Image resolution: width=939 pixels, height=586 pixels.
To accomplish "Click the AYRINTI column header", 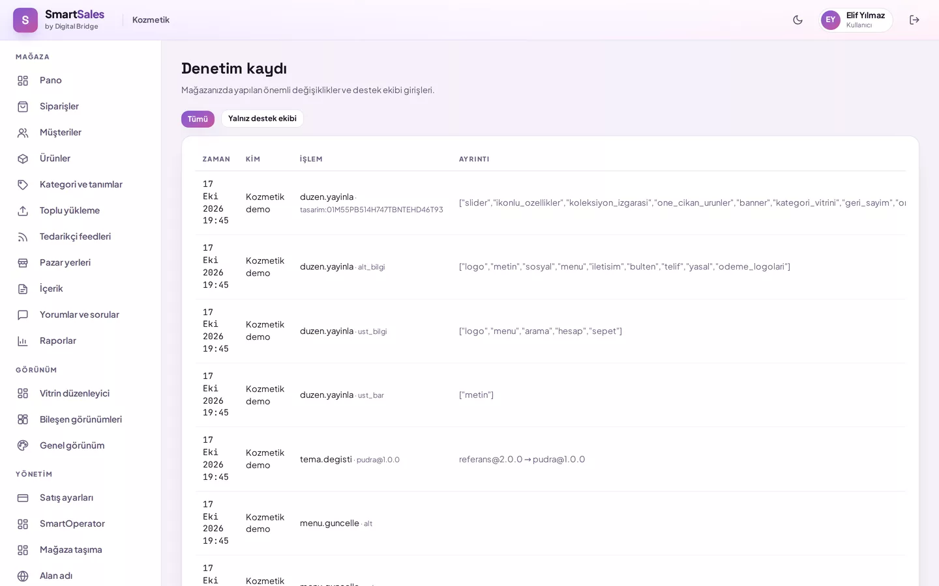I will tap(474, 159).
